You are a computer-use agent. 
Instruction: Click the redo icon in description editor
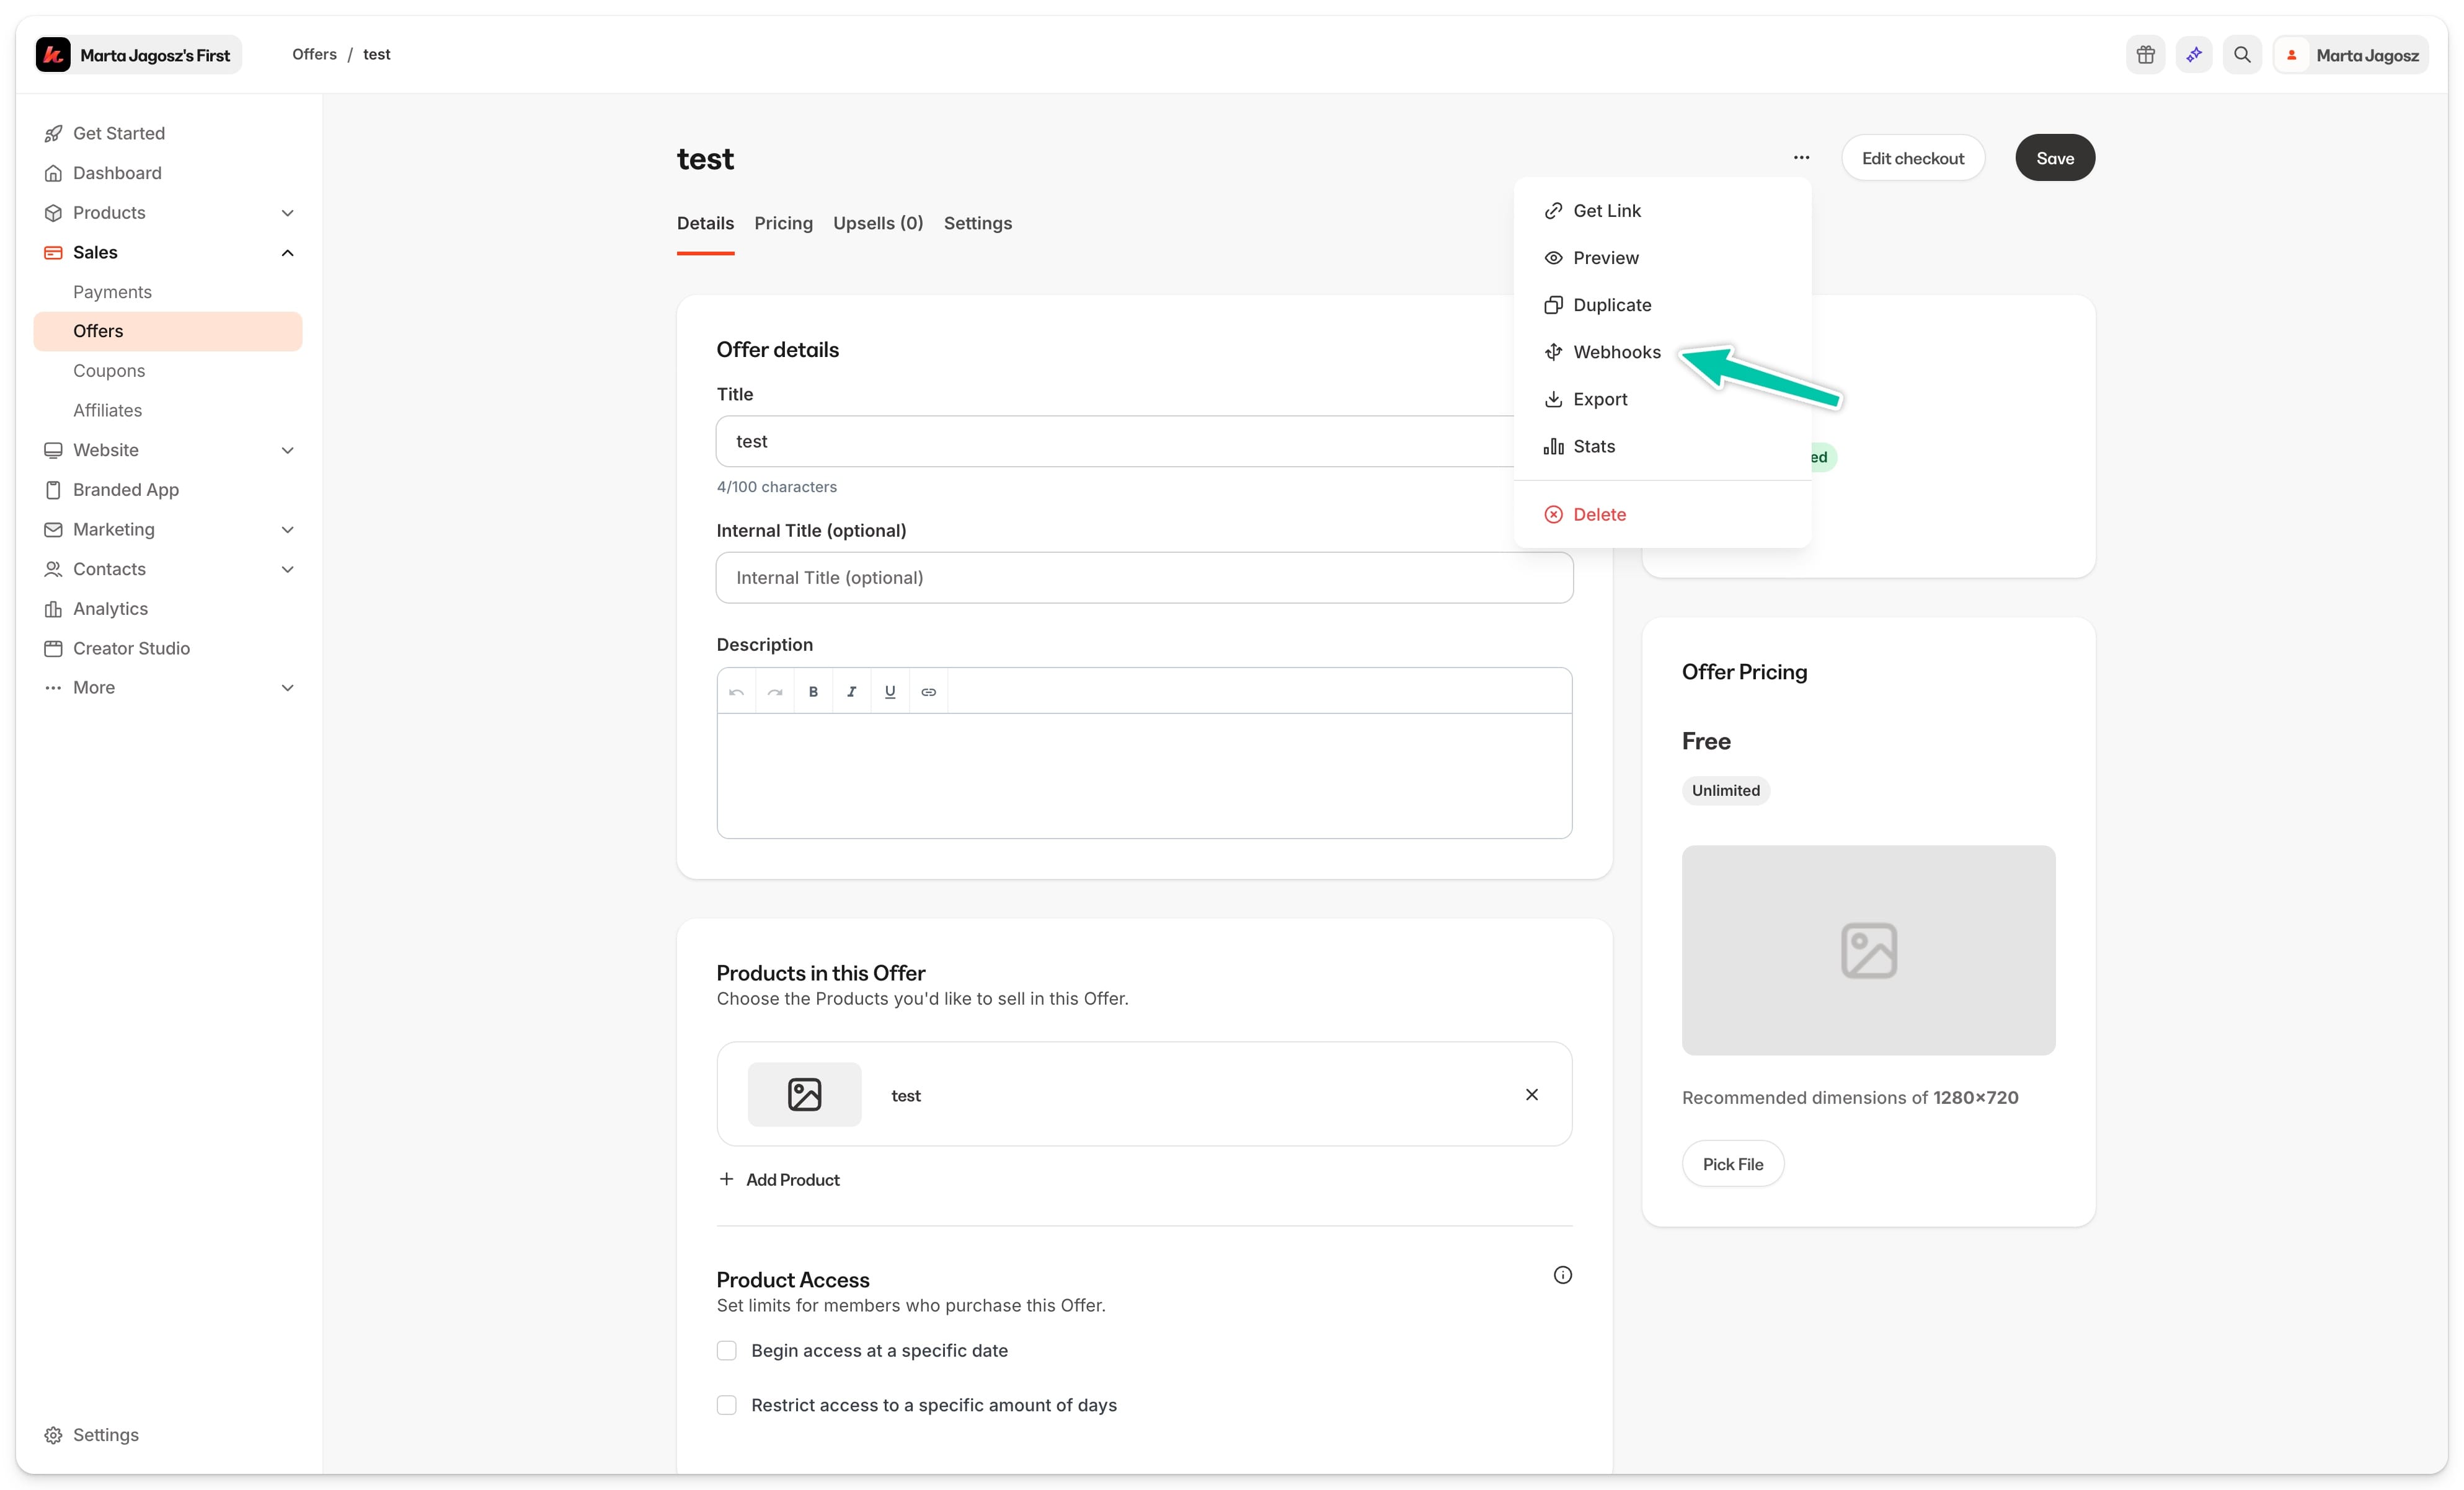[x=775, y=692]
